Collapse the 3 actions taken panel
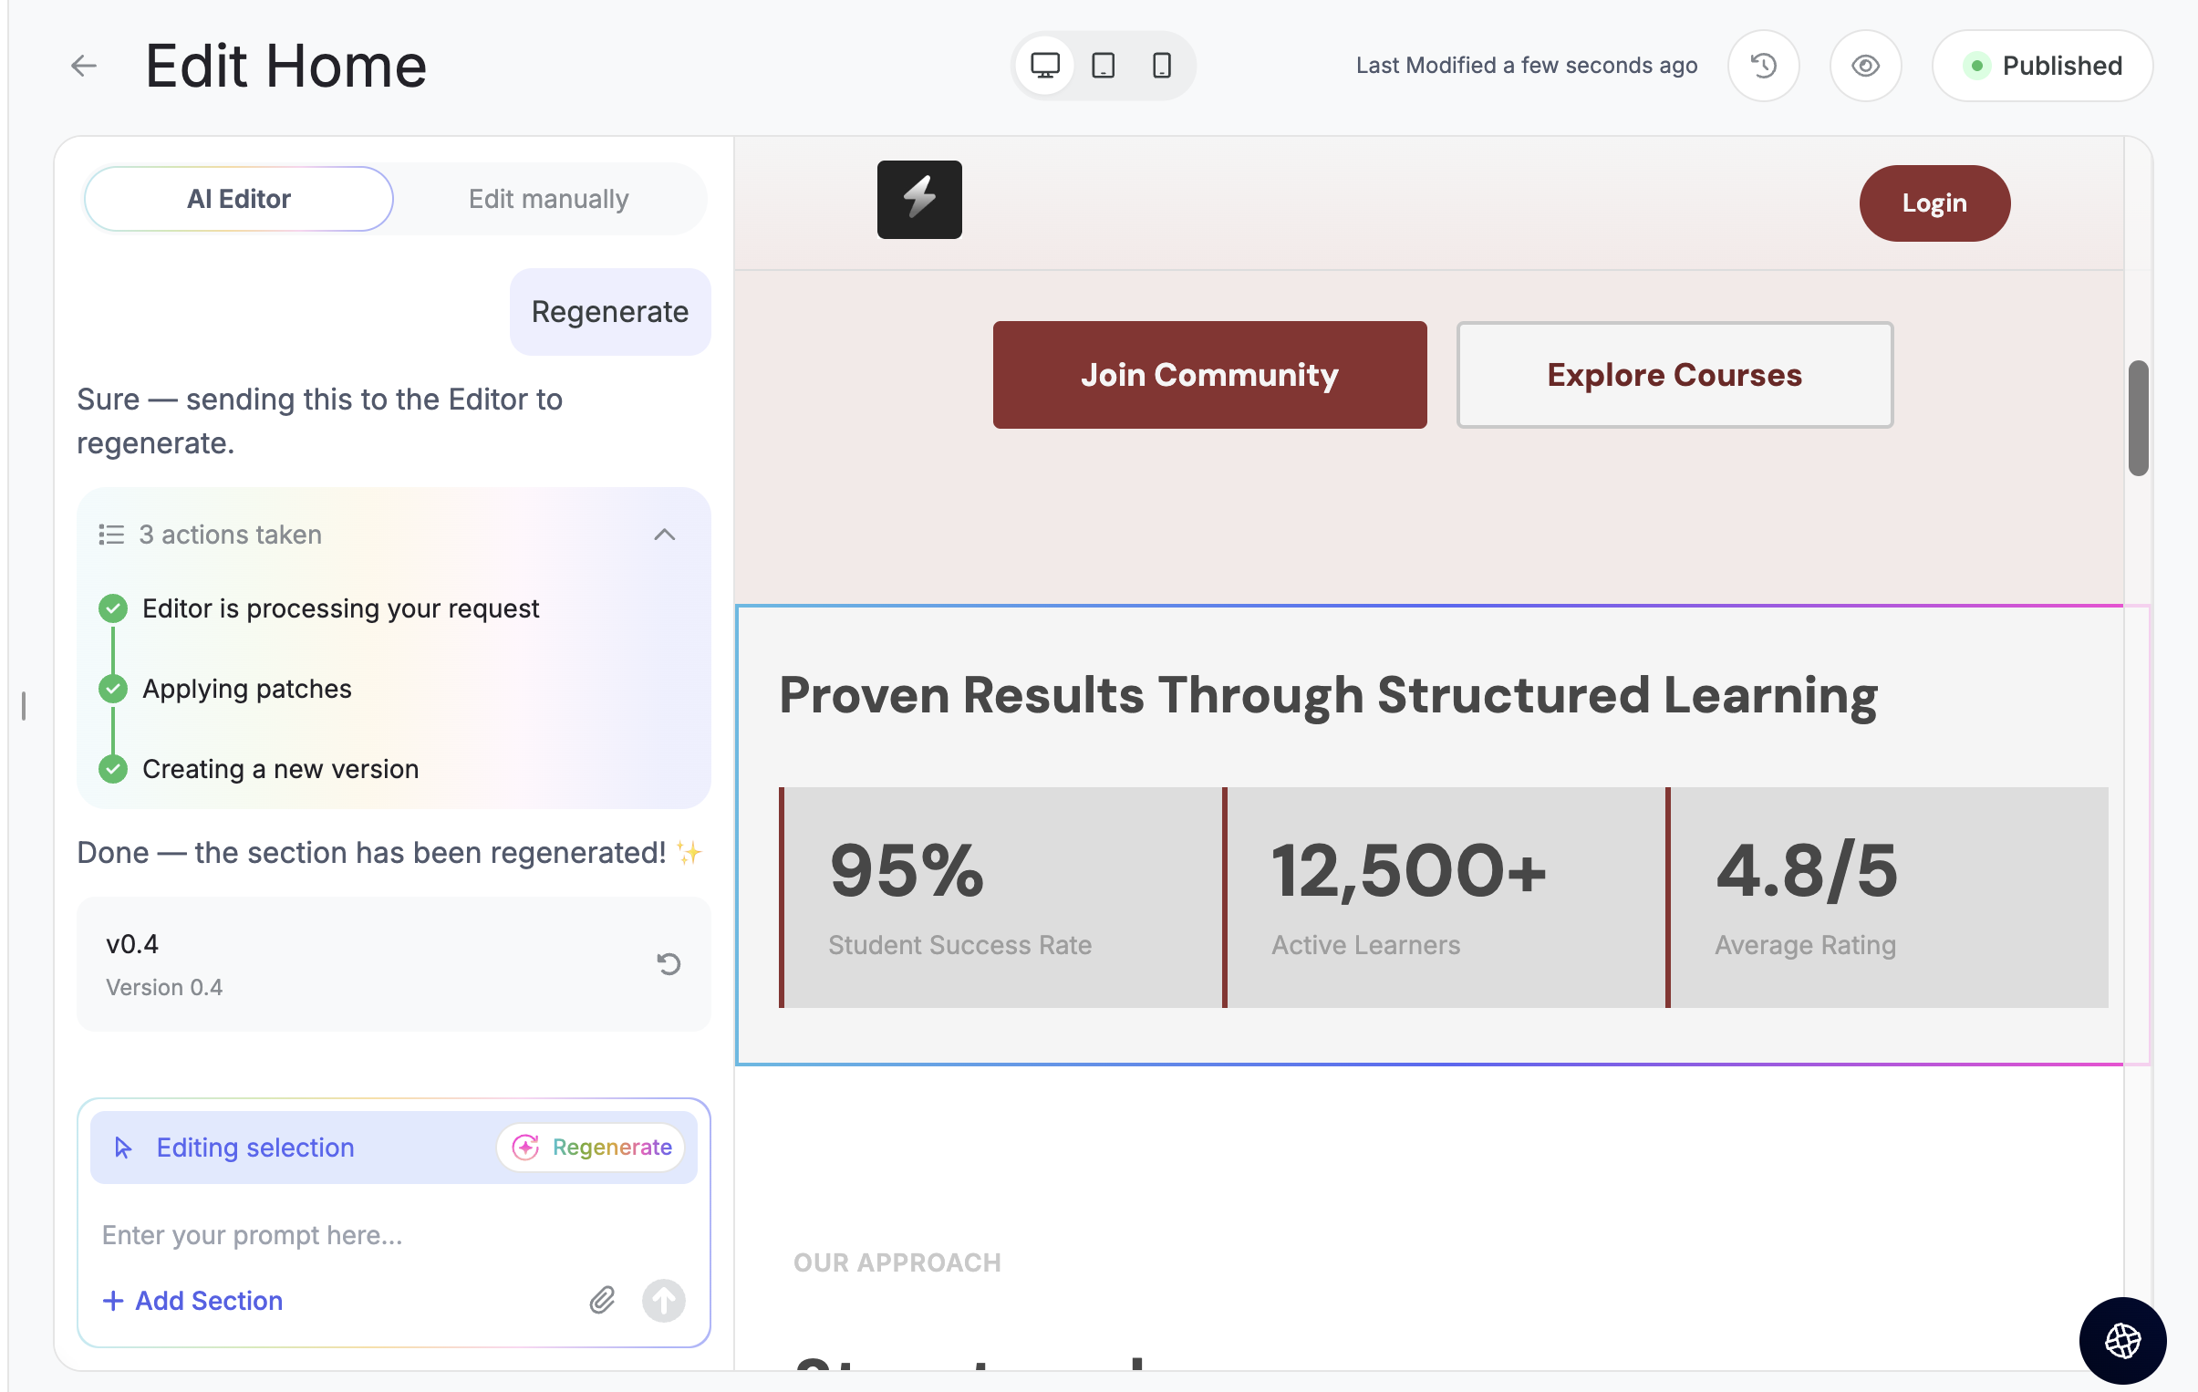Viewport: 2198px width, 1392px height. pos(665,535)
